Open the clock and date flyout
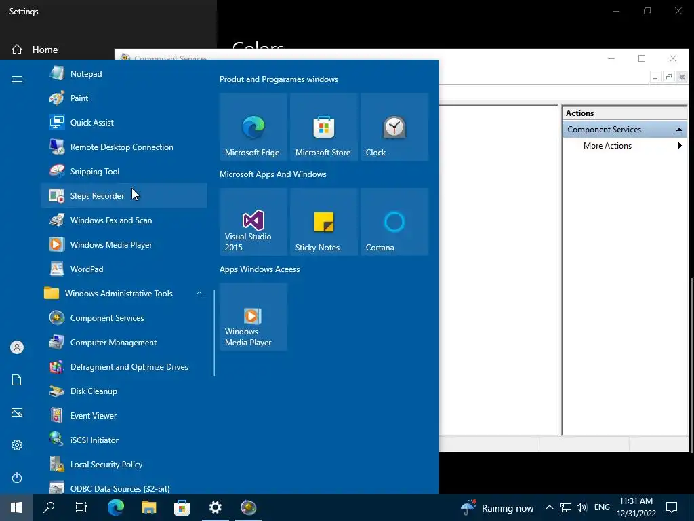This screenshot has height=521, width=694. click(636, 507)
